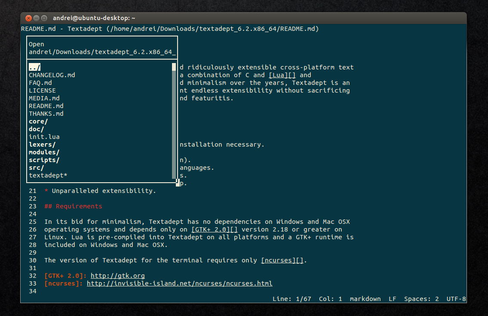The image size is (488, 316).
Task: Pick MEDIA.md in the Open dialog
Action: [x=44, y=98]
